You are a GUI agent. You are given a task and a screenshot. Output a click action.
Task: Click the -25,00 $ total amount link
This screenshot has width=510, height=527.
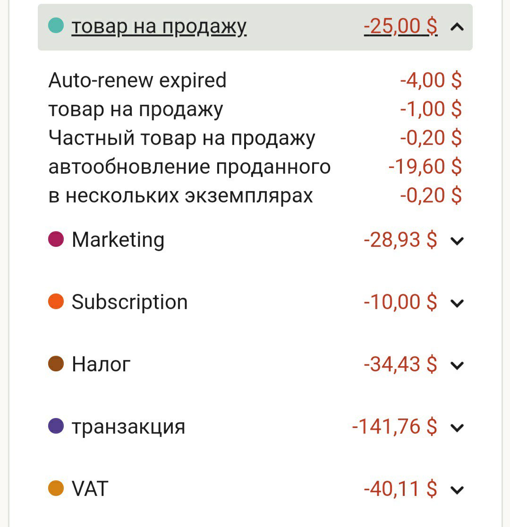[x=400, y=26]
